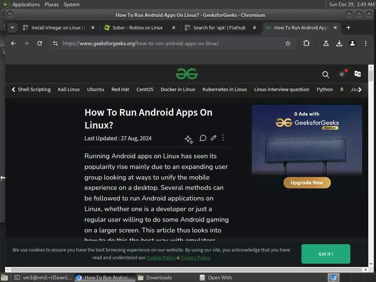View site information icon in address bar

55,43
